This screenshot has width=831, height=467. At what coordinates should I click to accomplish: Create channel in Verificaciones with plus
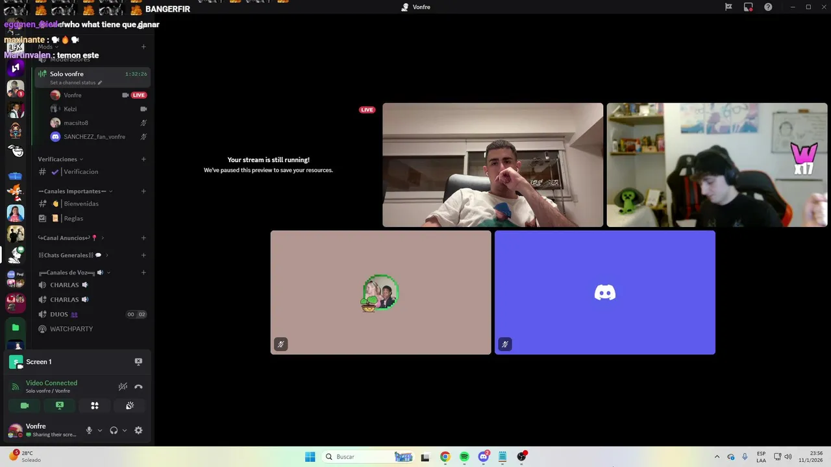coord(143,159)
